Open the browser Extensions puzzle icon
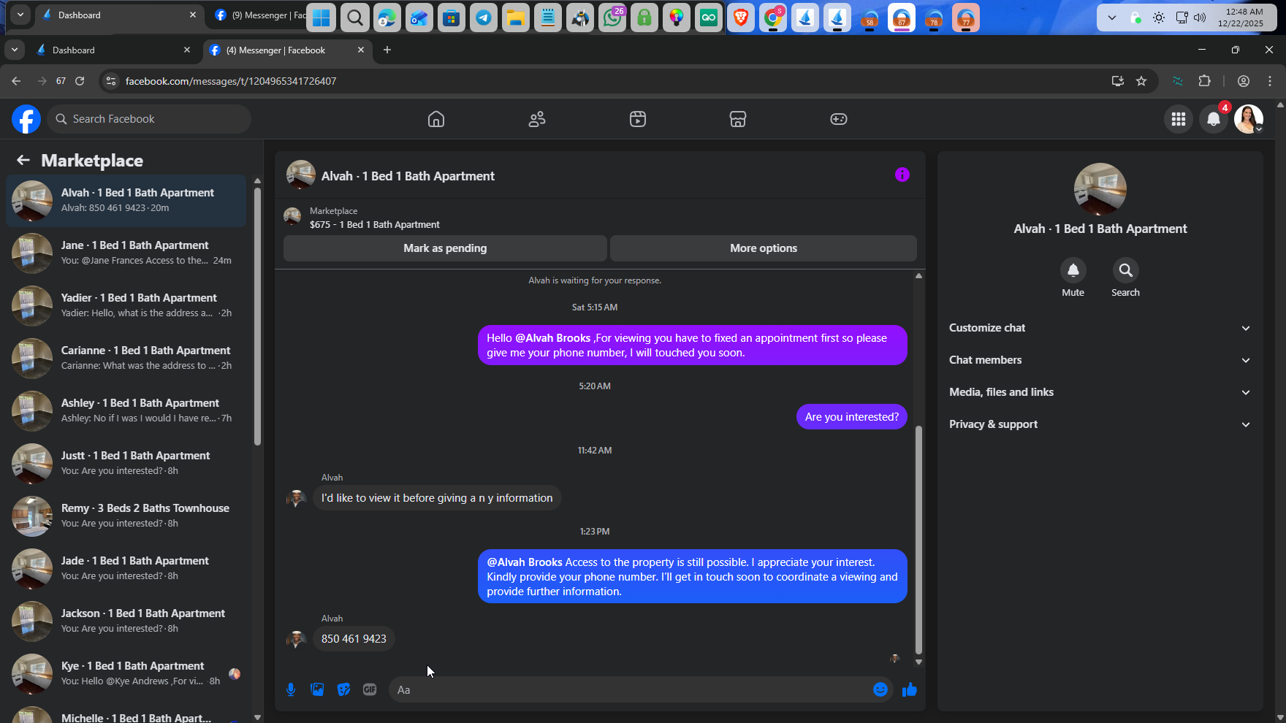 (1205, 81)
